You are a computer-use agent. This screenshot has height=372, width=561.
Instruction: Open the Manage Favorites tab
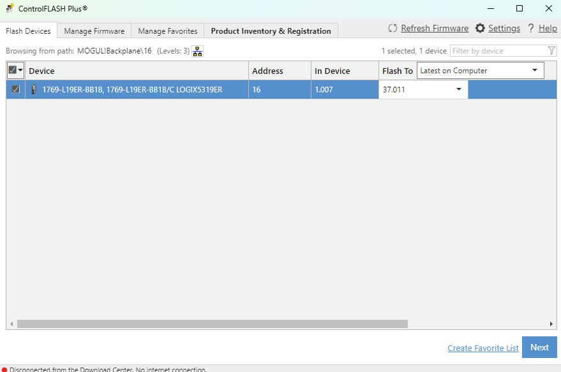point(168,31)
